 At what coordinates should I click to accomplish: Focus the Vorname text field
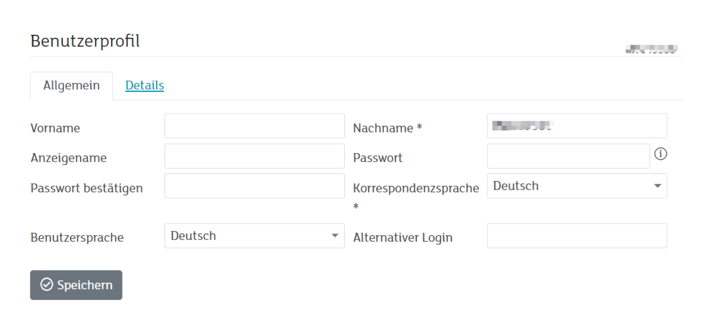point(254,126)
